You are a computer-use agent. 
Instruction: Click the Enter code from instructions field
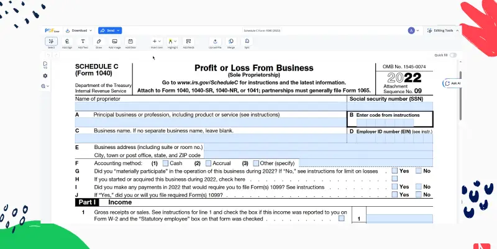[385, 122]
